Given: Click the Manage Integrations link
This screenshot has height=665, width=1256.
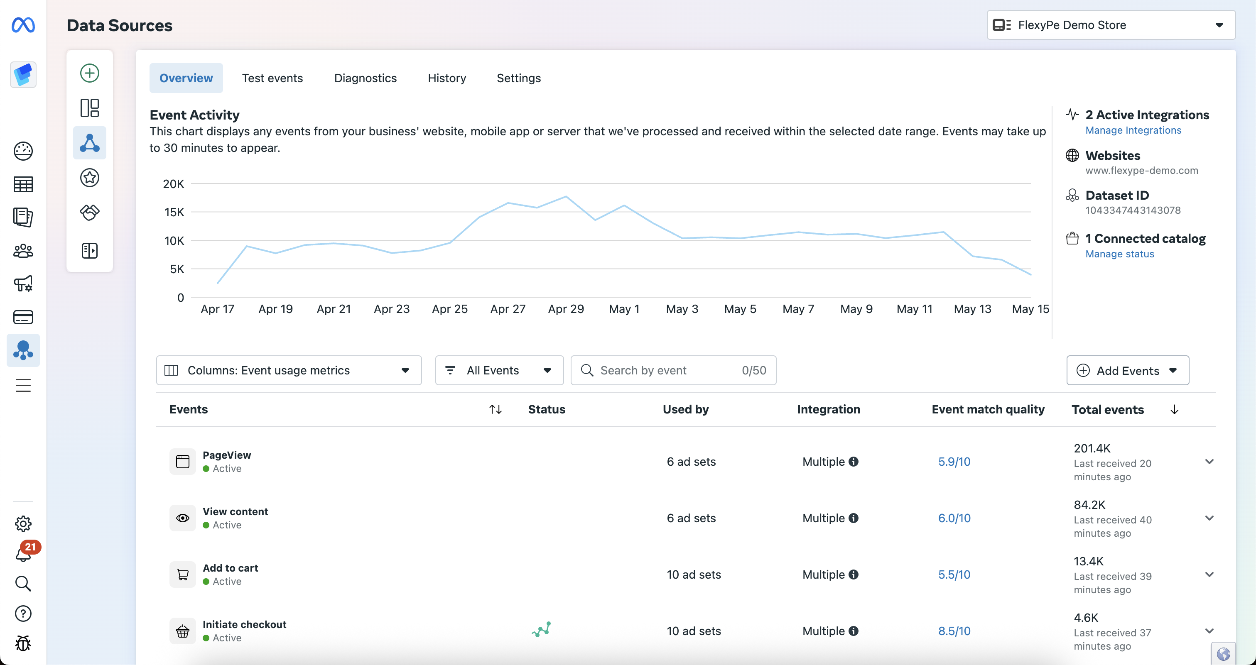Looking at the screenshot, I should click(1133, 130).
